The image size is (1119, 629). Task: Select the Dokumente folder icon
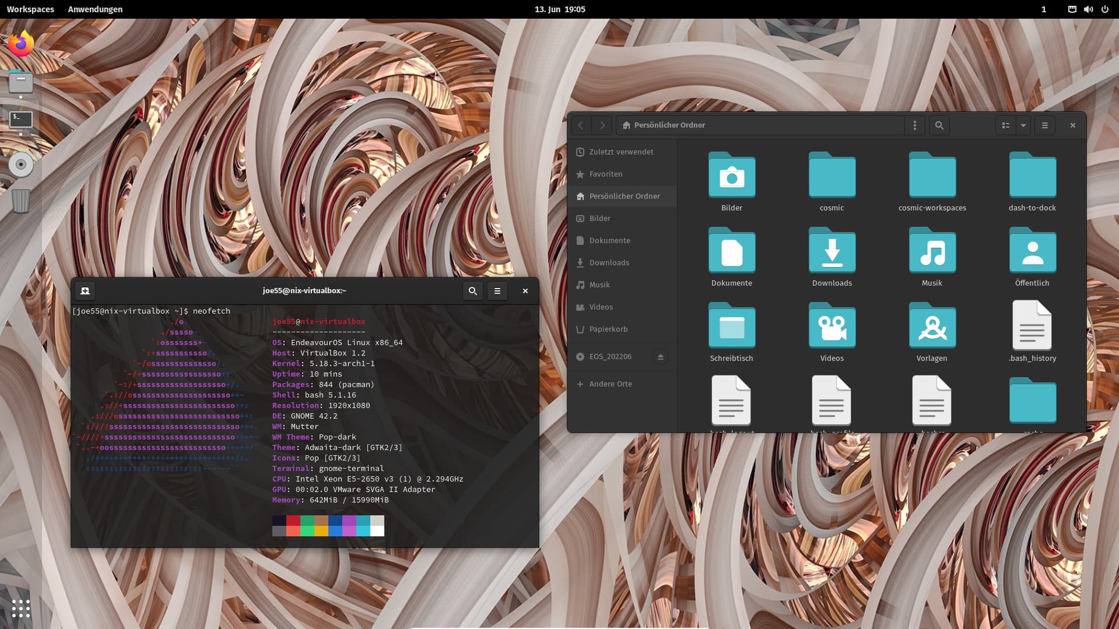(x=732, y=250)
